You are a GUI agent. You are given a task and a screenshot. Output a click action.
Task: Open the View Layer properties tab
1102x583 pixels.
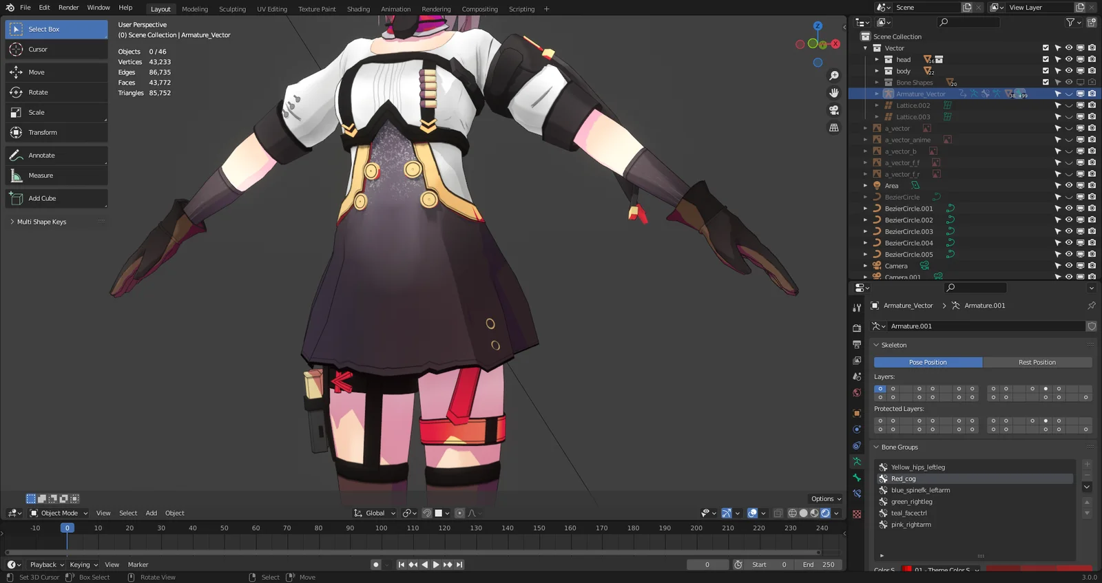click(857, 361)
